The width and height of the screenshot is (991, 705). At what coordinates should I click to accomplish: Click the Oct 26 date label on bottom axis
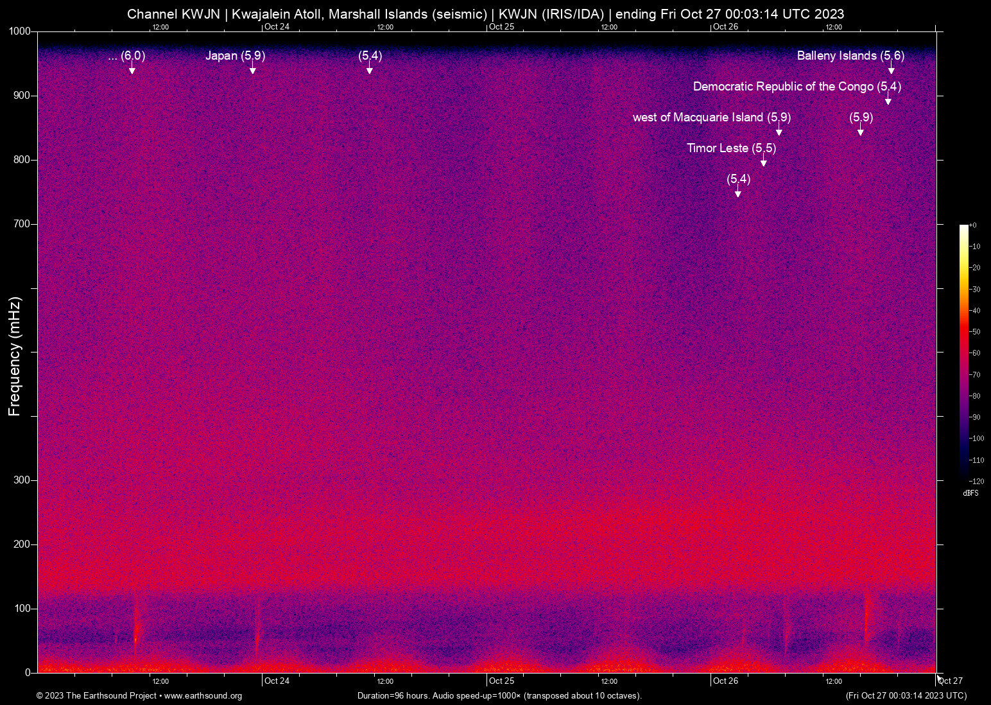[725, 681]
